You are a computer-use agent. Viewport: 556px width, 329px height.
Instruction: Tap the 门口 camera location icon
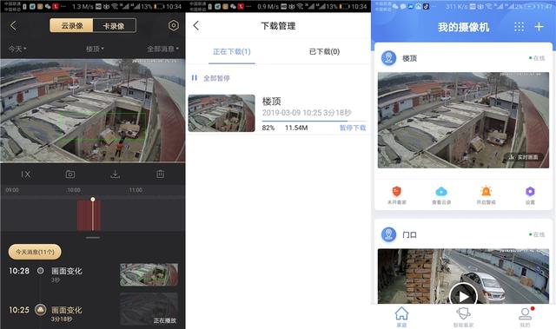click(388, 234)
